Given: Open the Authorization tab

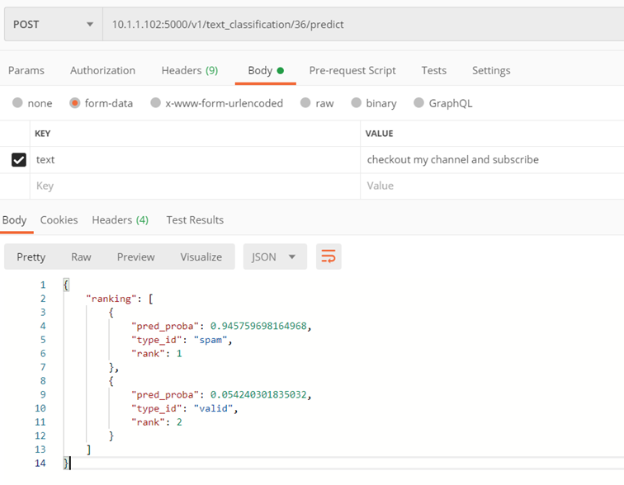Looking at the screenshot, I should tap(102, 70).
